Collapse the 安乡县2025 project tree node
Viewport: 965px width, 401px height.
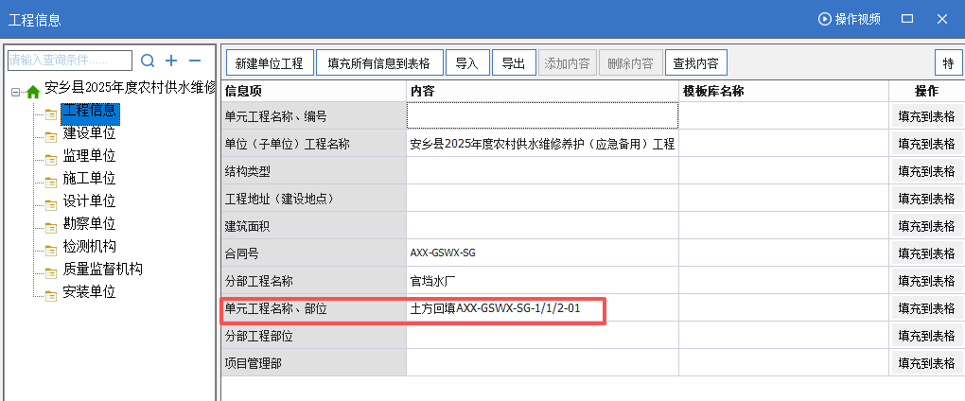coord(15,93)
